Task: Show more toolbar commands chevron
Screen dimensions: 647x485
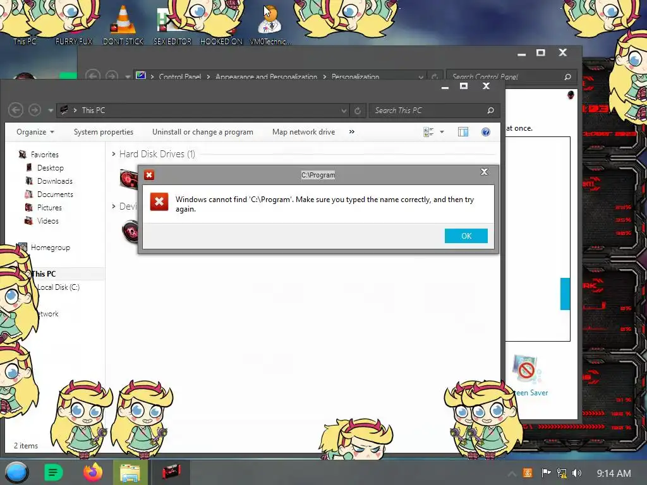Action: point(351,132)
